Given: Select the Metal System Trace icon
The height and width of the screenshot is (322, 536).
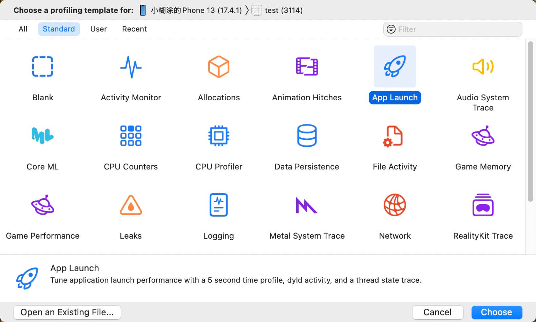Looking at the screenshot, I should tap(307, 205).
